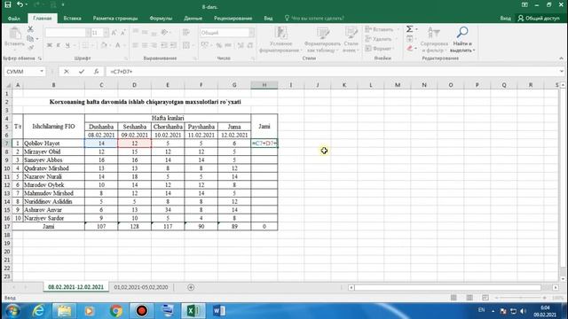
Task: Apply percent style to cells
Action: point(219,45)
